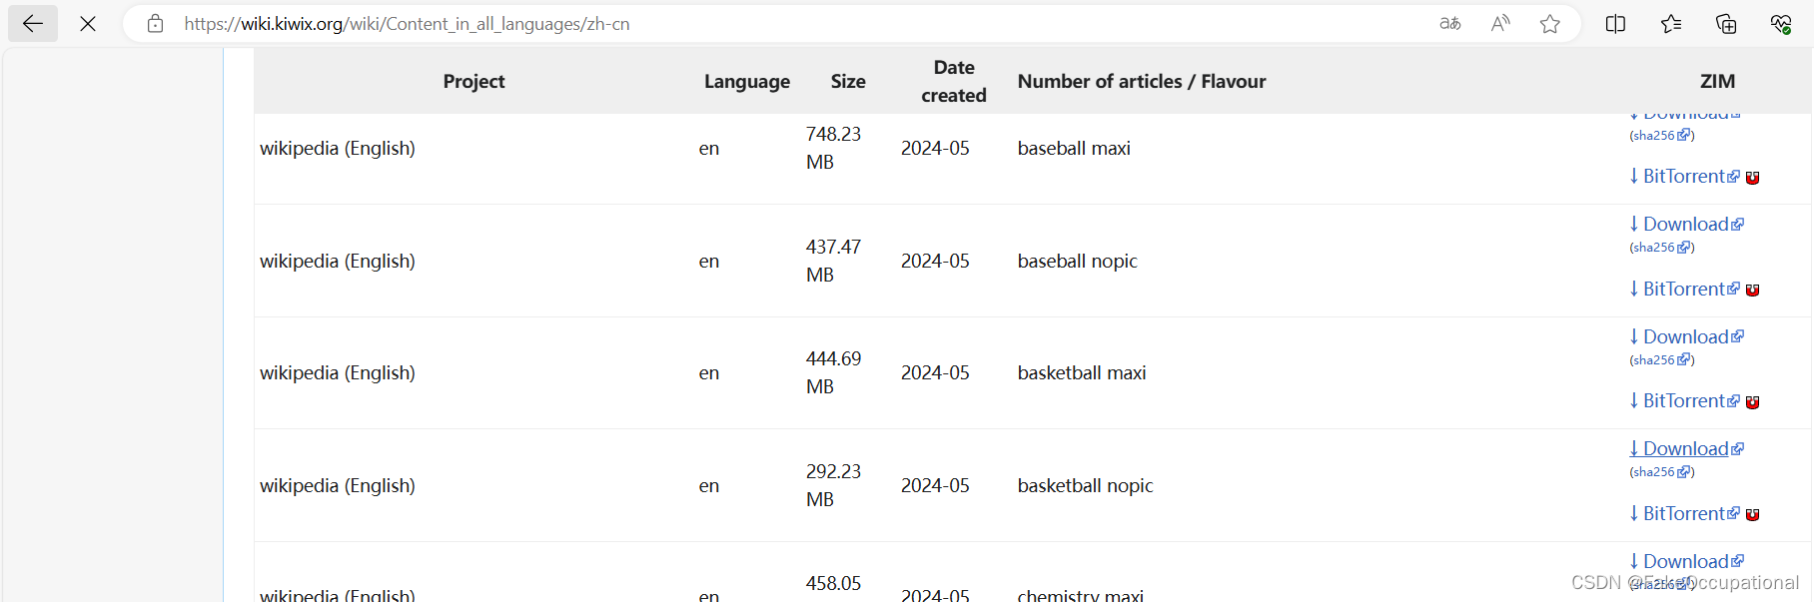The image size is (1814, 602).
Task: Open sha256 link for basketball nopic
Action: tap(1662, 472)
